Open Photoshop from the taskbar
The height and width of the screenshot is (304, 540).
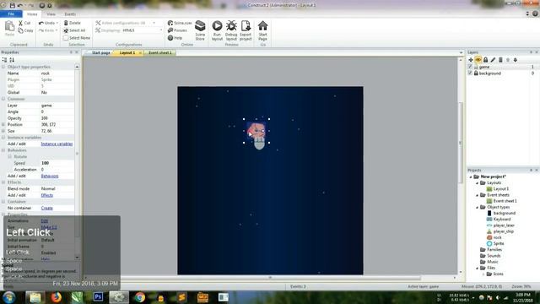point(98,297)
